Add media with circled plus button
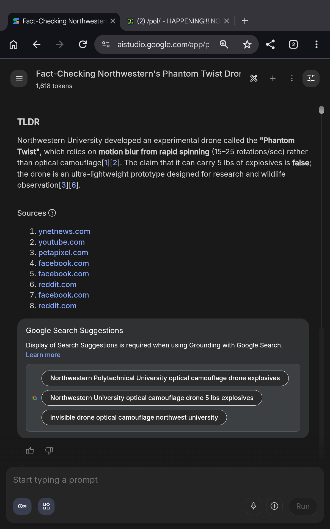The image size is (330, 529). (274, 506)
